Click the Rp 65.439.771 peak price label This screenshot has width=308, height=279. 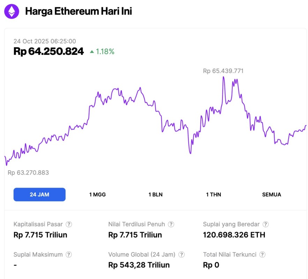click(223, 71)
